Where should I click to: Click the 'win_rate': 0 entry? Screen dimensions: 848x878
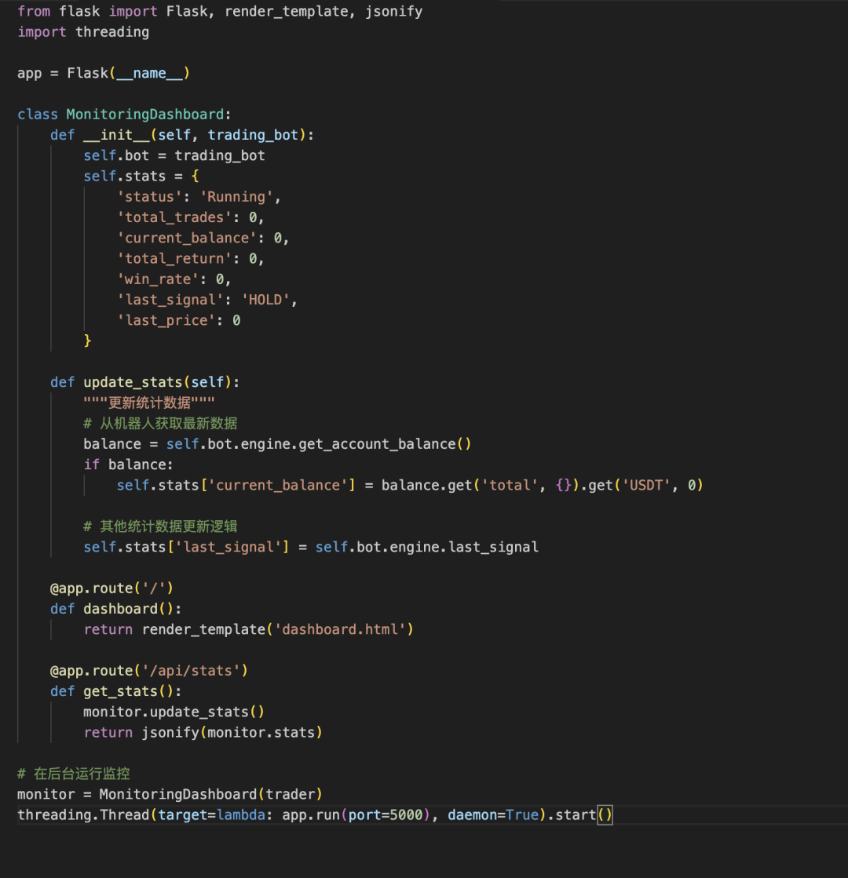(x=174, y=279)
